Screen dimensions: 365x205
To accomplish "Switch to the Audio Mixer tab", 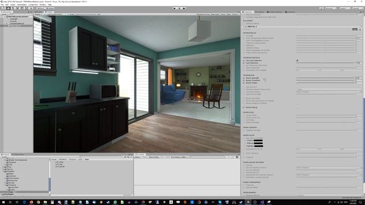I will (x=18, y=154).
